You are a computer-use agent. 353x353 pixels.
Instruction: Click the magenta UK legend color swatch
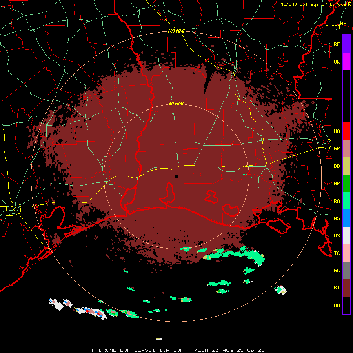point(346,62)
